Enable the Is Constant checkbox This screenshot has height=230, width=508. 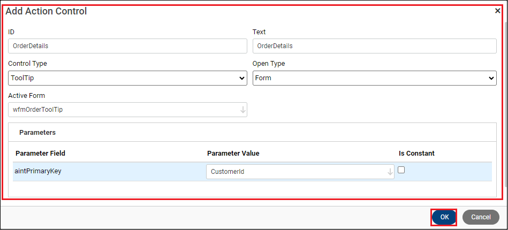[x=401, y=170]
